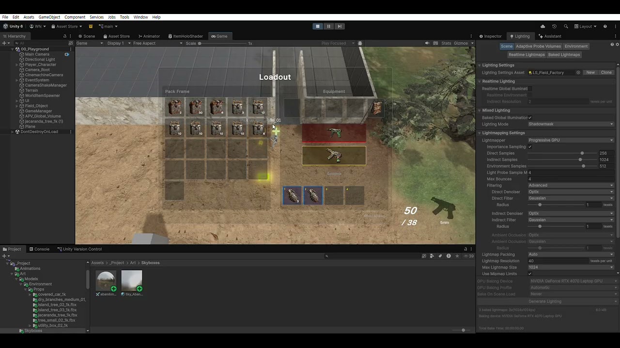
Task: Click first grenade in quick slot
Action: pyautogui.click(x=292, y=195)
